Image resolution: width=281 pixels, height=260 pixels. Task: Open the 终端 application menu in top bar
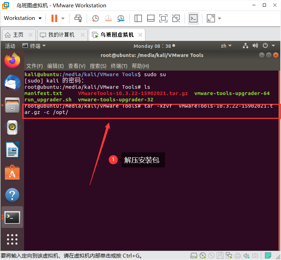(34, 46)
